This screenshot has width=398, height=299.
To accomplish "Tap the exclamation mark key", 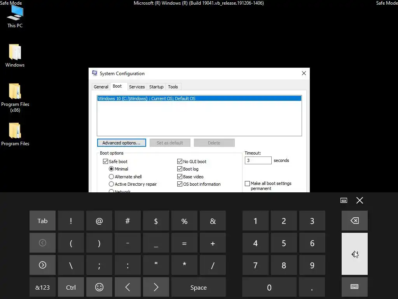I will pyautogui.click(x=71, y=221).
